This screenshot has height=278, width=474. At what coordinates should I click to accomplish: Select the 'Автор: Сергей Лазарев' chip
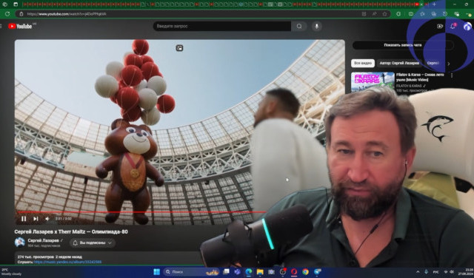(399, 63)
